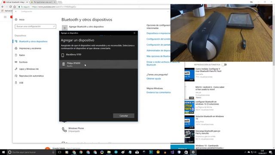Open video 'Como Instalar, Configurar Y Usar Bluetooth'
The image size is (275, 155).
click(x=208, y=70)
